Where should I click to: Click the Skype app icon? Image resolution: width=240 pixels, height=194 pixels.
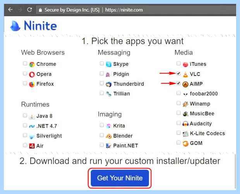(x=109, y=64)
